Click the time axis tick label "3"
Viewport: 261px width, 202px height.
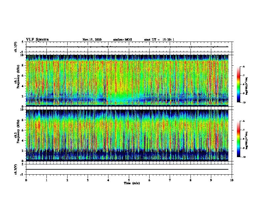(x=88, y=180)
